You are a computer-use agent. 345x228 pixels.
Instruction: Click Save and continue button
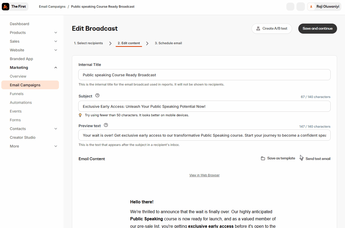[318, 29]
